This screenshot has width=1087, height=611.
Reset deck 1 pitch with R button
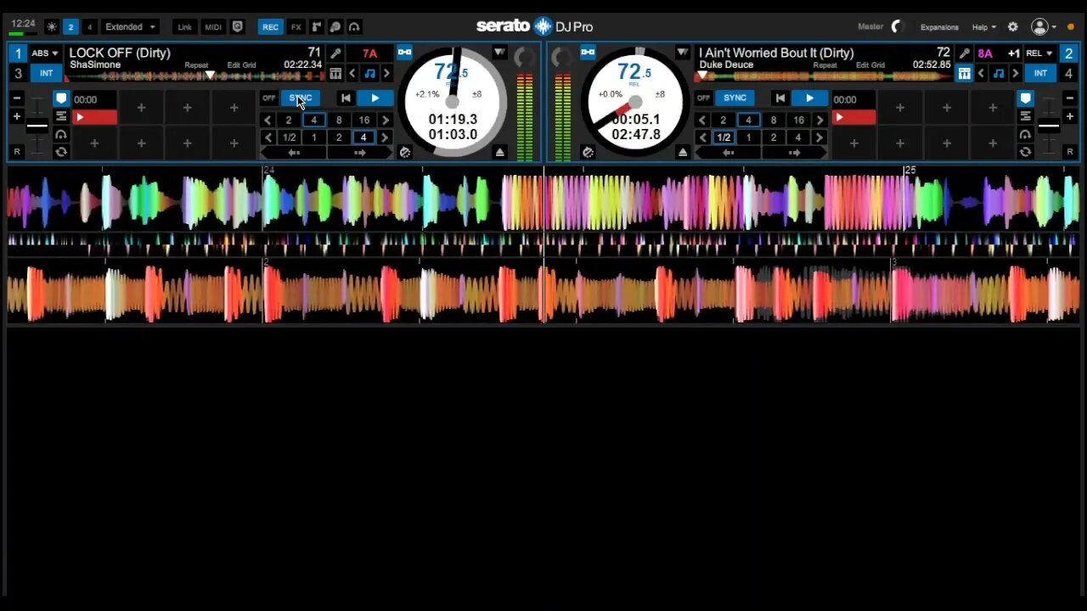pos(16,152)
